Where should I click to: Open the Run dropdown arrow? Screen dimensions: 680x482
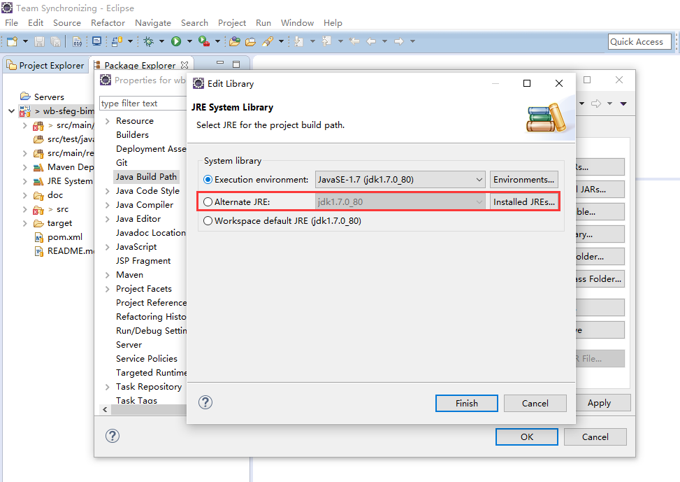(x=189, y=41)
